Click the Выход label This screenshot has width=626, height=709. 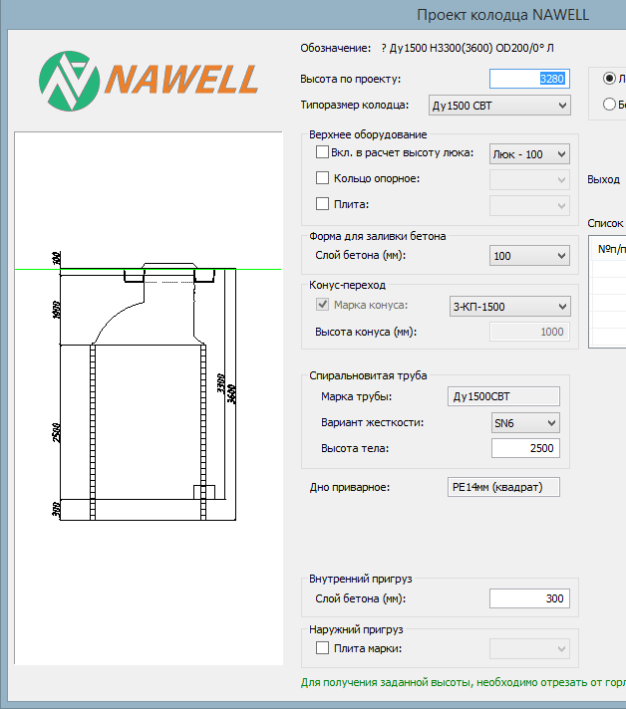click(603, 179)
